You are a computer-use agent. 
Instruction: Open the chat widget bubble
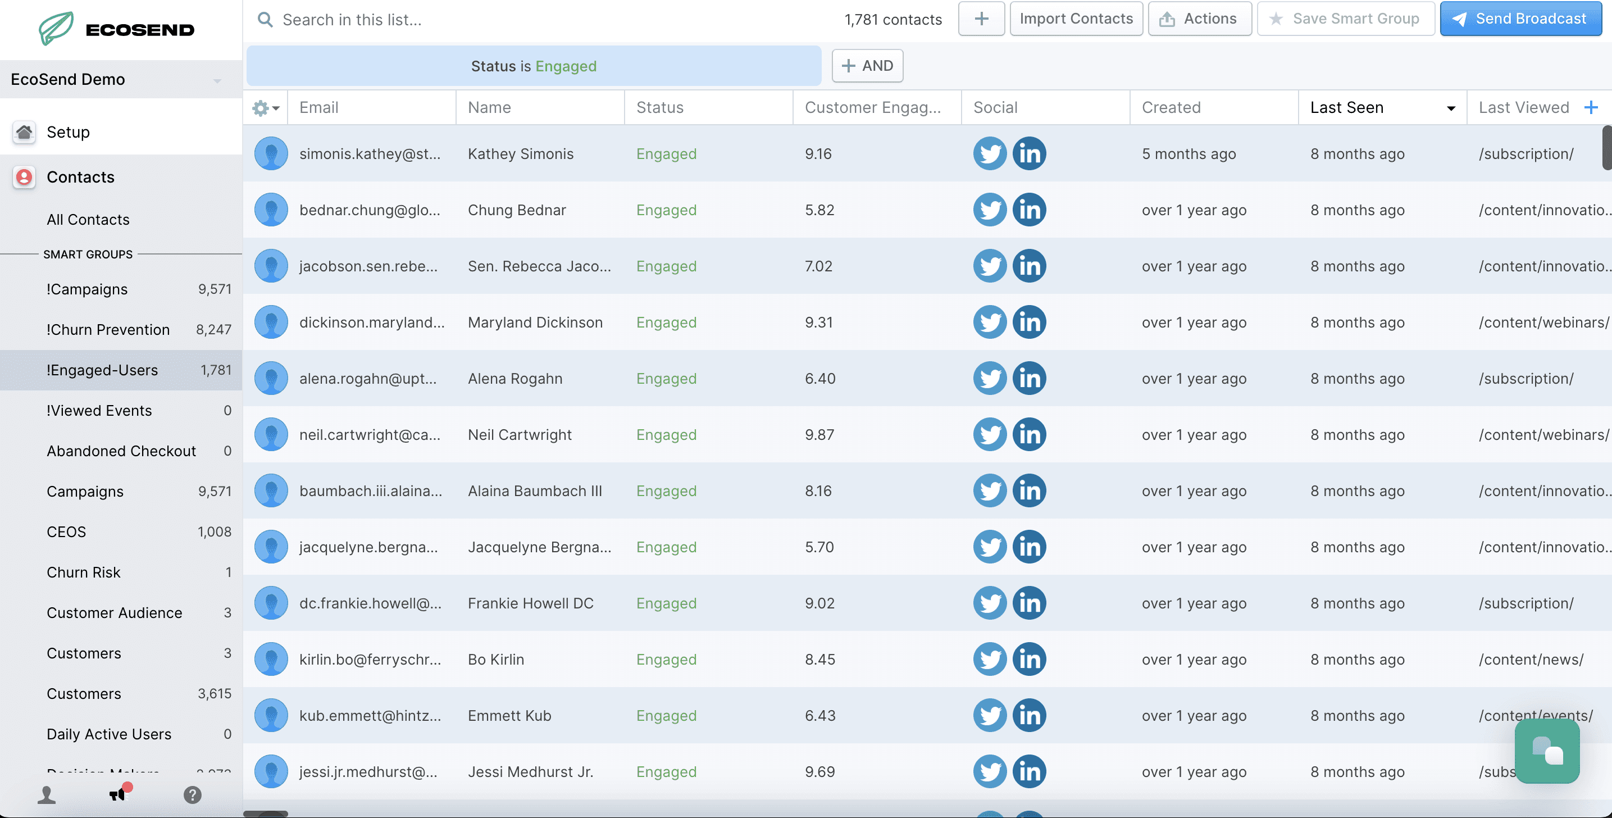(1546, 751)
